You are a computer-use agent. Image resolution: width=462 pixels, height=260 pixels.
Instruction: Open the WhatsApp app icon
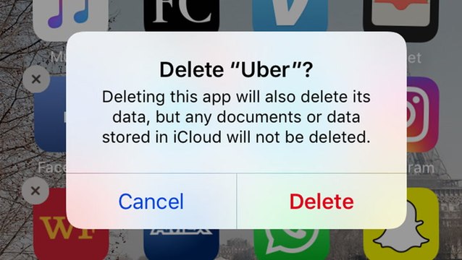click(291, 244)
